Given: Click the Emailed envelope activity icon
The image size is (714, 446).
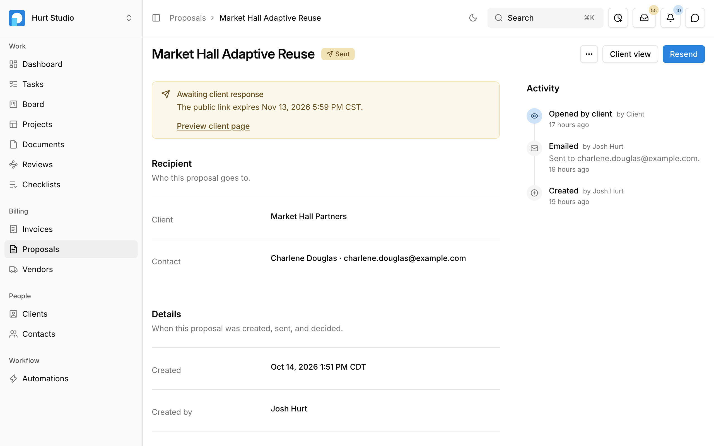Looking at the screenshot, I should [534, 148].
